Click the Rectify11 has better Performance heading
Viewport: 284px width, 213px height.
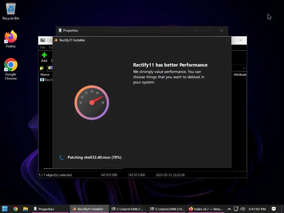170,65
